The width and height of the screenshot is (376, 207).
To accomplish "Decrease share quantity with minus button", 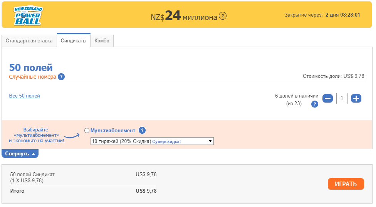I will tap(327, 98).
